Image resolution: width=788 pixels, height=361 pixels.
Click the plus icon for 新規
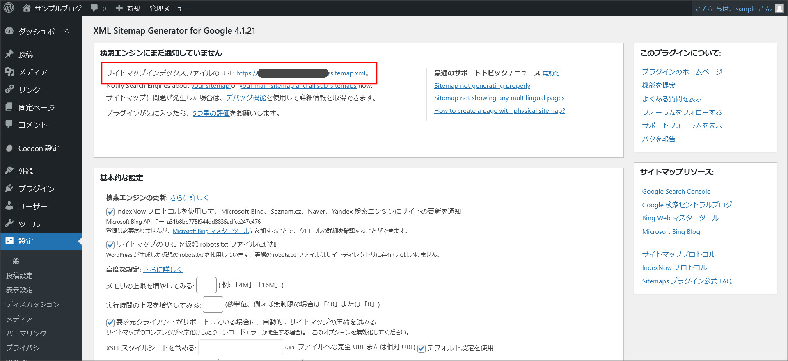[x=119, y=8]
